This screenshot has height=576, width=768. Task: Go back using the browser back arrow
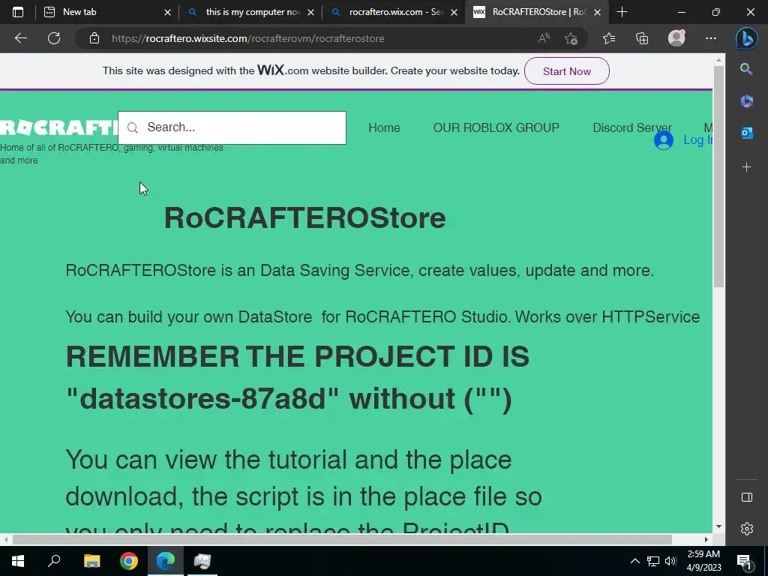(20, 38)
